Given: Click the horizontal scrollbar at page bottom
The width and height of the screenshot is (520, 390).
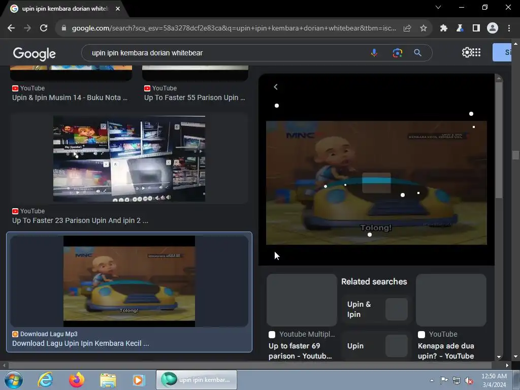Looking at the screenshot, I should (x=250, y=365).
